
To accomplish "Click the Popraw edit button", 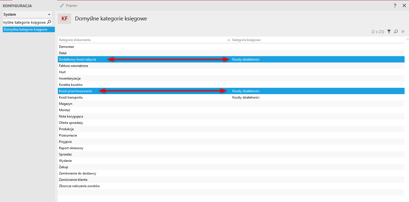I will 69,6.
